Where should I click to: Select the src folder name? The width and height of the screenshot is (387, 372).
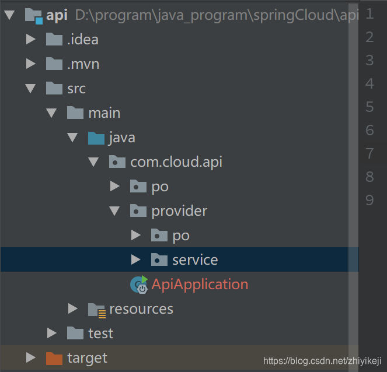76,89
